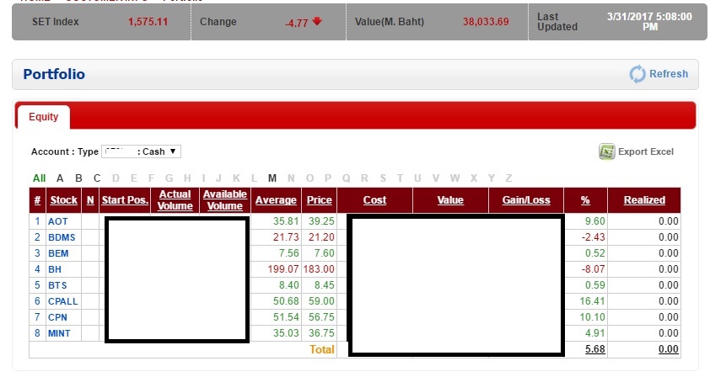Click AOT current price 39.25
Viewport: 710px width, 377px height.
(x=321, y=221)
